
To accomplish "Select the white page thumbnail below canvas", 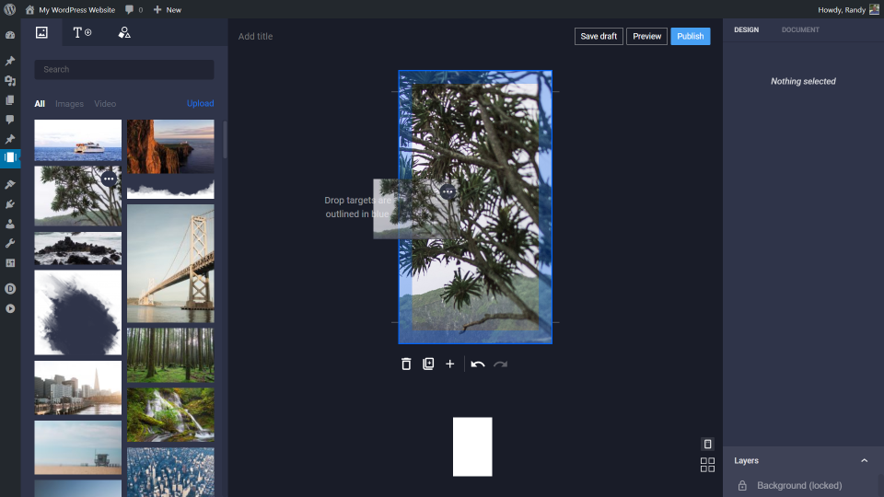I will [472, 447].
